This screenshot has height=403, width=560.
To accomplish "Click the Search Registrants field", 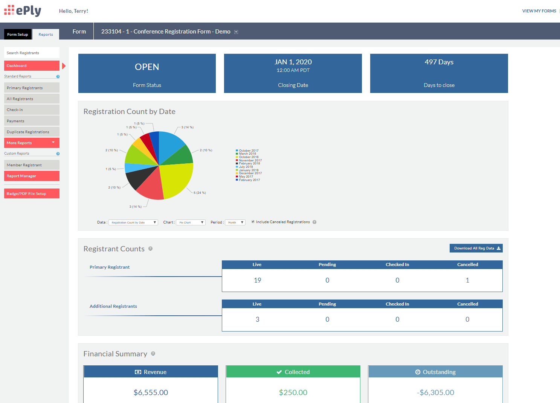I will tap(32, 53).
